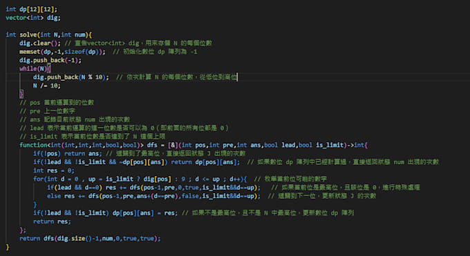Click the 'int dp[12][12];' declaration line
Image resolution: width=470 pixels, height=256 pixels.
click(31, 9)
